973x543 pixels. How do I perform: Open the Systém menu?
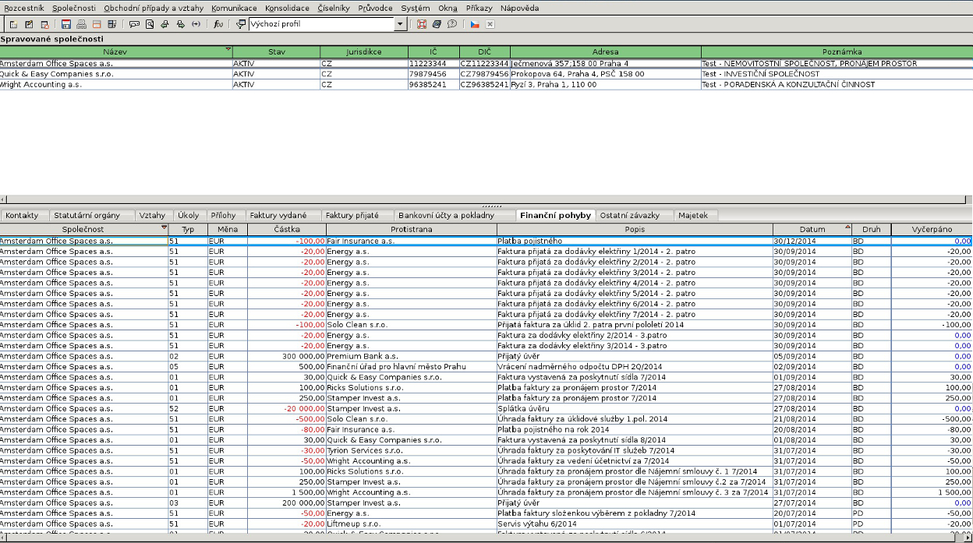tap(416, 8)
